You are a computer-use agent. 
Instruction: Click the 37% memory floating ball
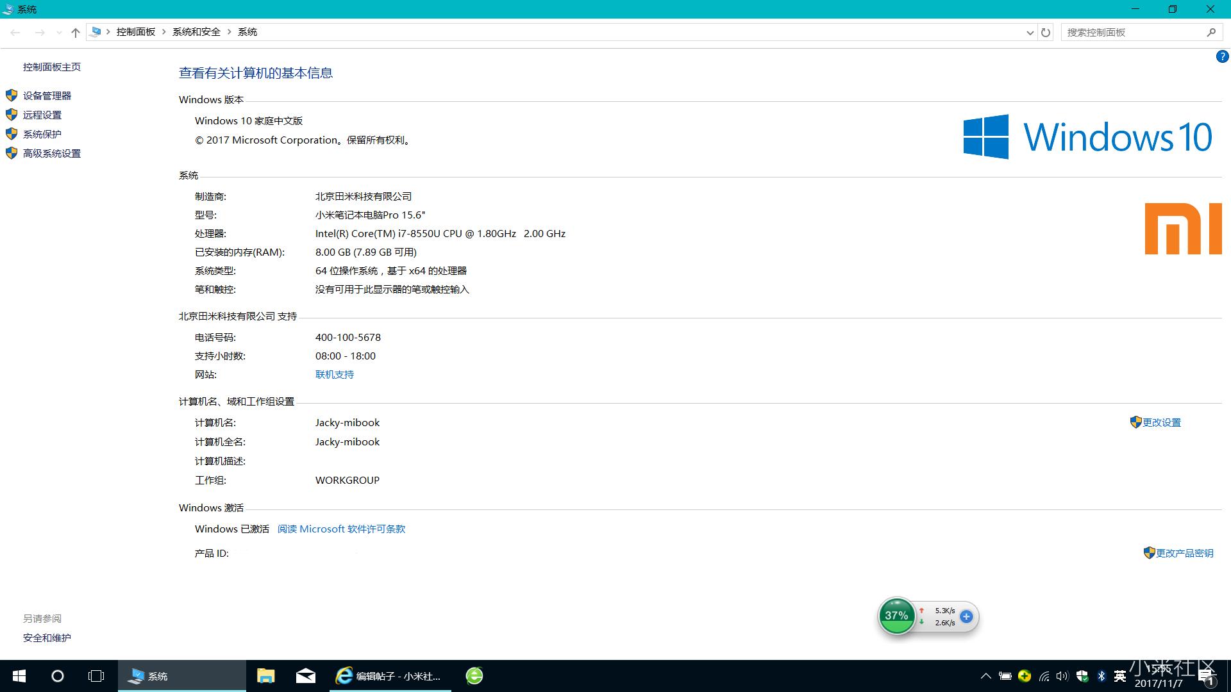pos(896,616)
